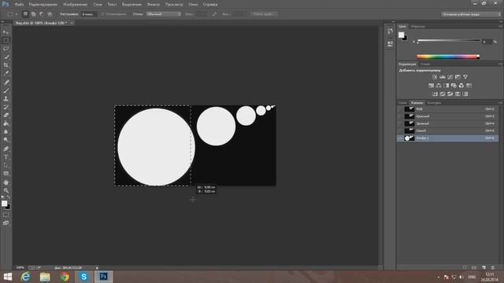Toggle visibility of RGB channel

click(x=400, y=109)
